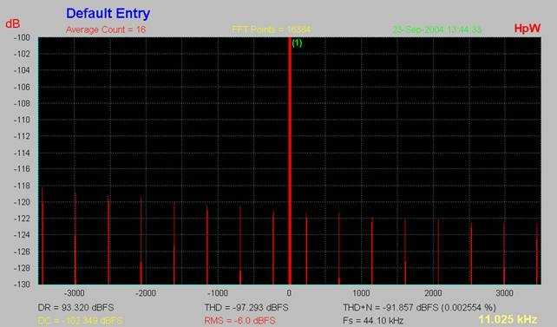
Task: Click the '-126' label on the dB axis
Action: click(x=22, y=252)
